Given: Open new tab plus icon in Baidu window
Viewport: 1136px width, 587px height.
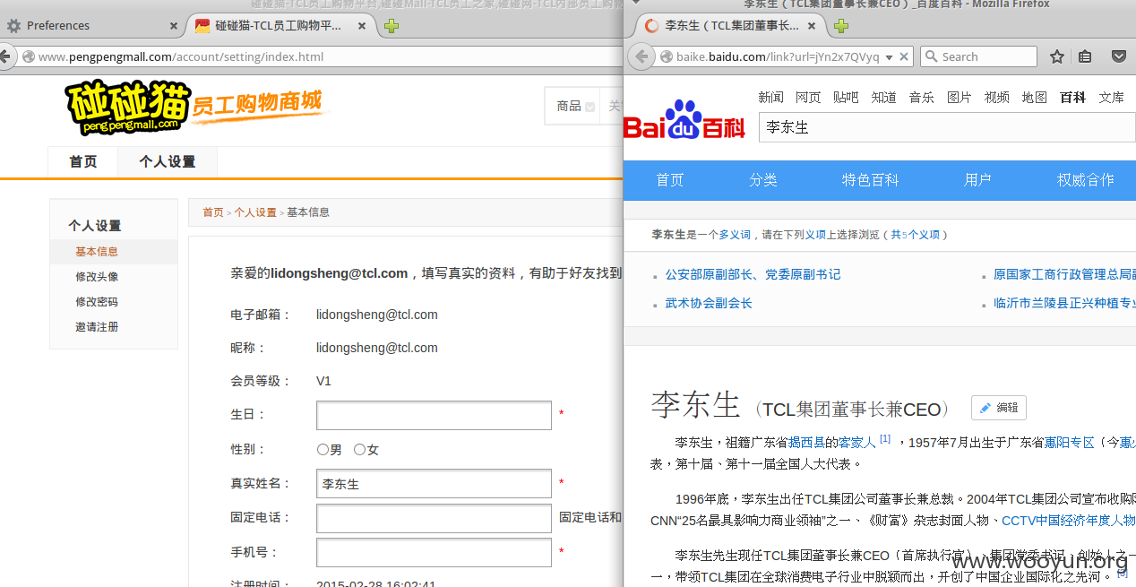Looking at the screenshot, I should click(840, 26).
